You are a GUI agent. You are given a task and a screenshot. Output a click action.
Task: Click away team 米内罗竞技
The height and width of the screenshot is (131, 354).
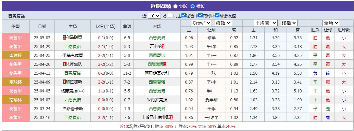coord(157,100)
